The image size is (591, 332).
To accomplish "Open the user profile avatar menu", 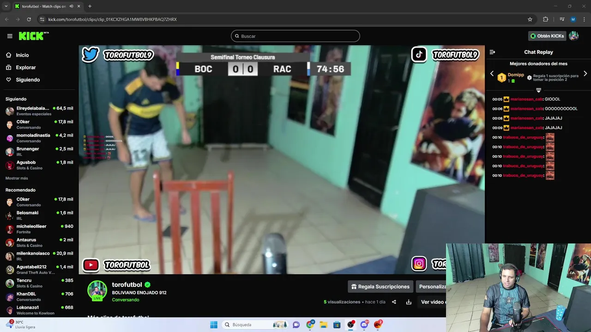I will pyautogui.click(x=574, y=36).
